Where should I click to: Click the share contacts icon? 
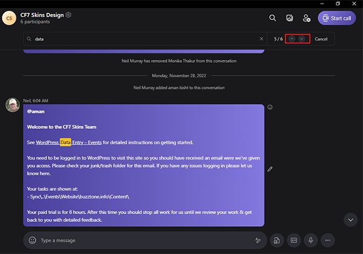pos(293,240)
